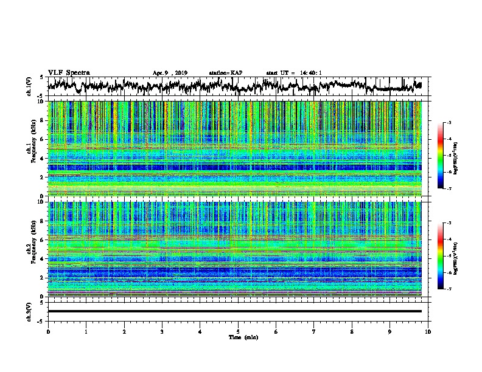Click the "6" tick on ch.2 frequency axis
482x372 pixels.
[43, 239]
